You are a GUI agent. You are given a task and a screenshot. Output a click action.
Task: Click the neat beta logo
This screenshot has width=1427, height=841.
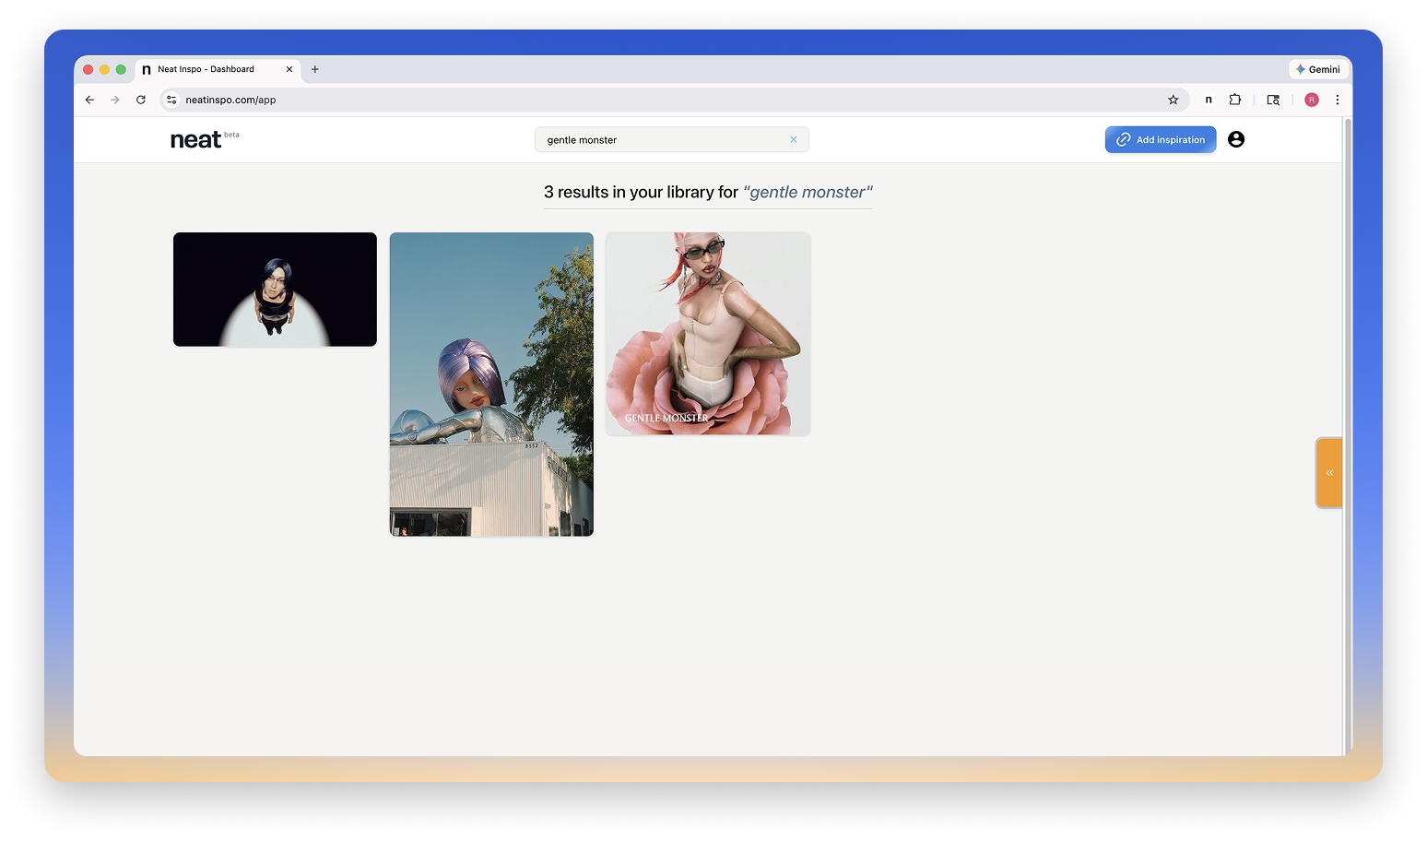coord(204,139)
